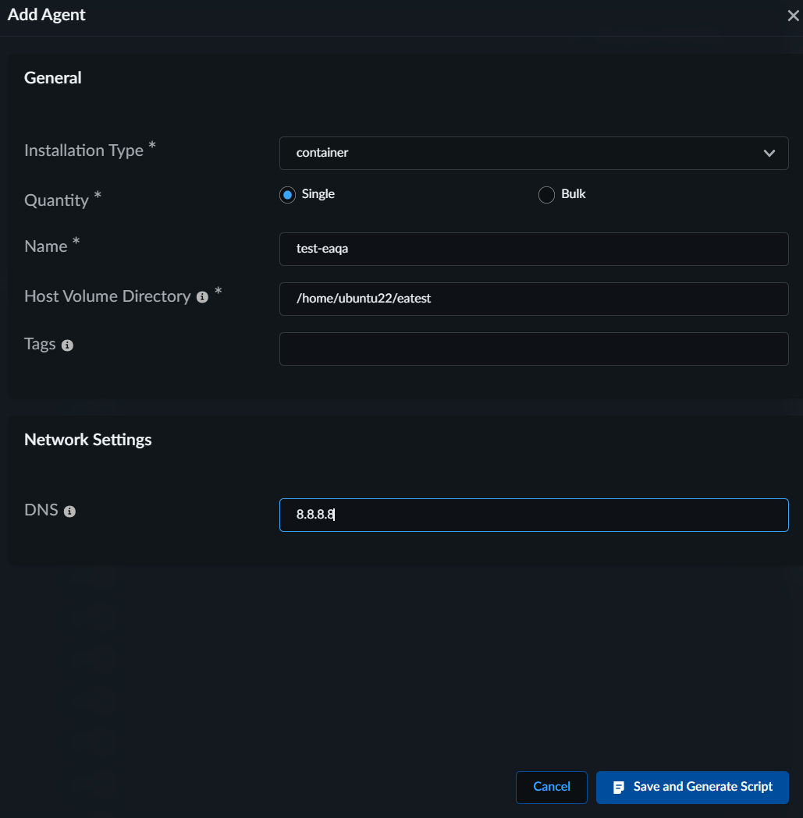The image size is (803, 818).
Task: Click the Quantity field label
Action: 56,200
